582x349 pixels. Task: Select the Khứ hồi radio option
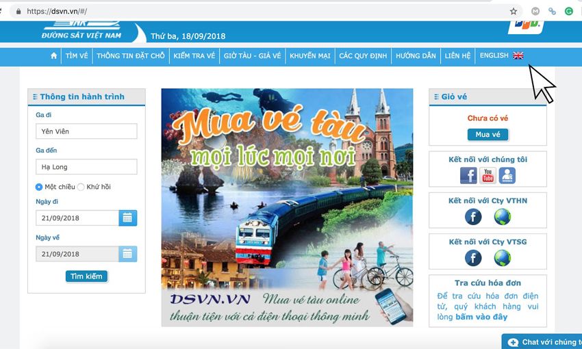click(81, 187)
